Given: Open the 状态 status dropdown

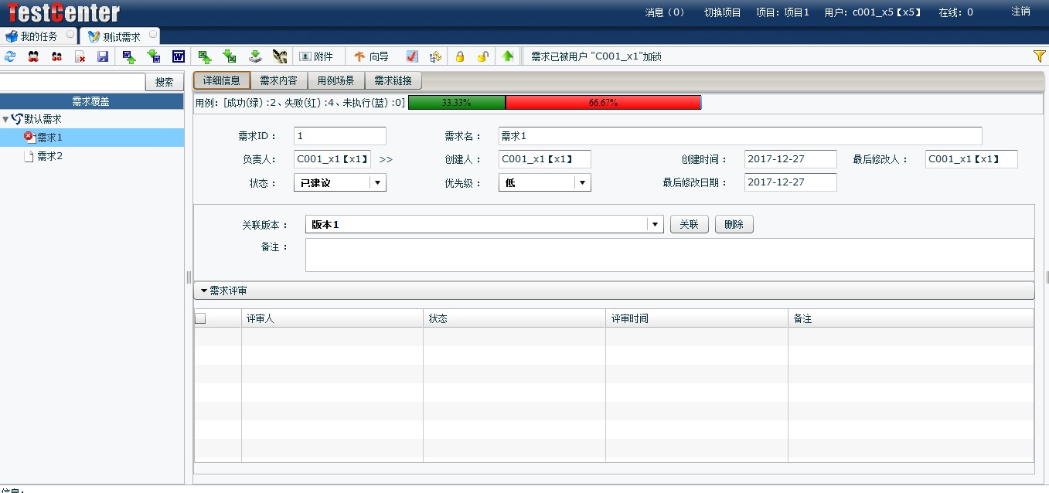Looking at the screenshot, I should point(377,182).
